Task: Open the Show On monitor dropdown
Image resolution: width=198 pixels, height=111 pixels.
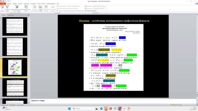Action: click(106, 8)
